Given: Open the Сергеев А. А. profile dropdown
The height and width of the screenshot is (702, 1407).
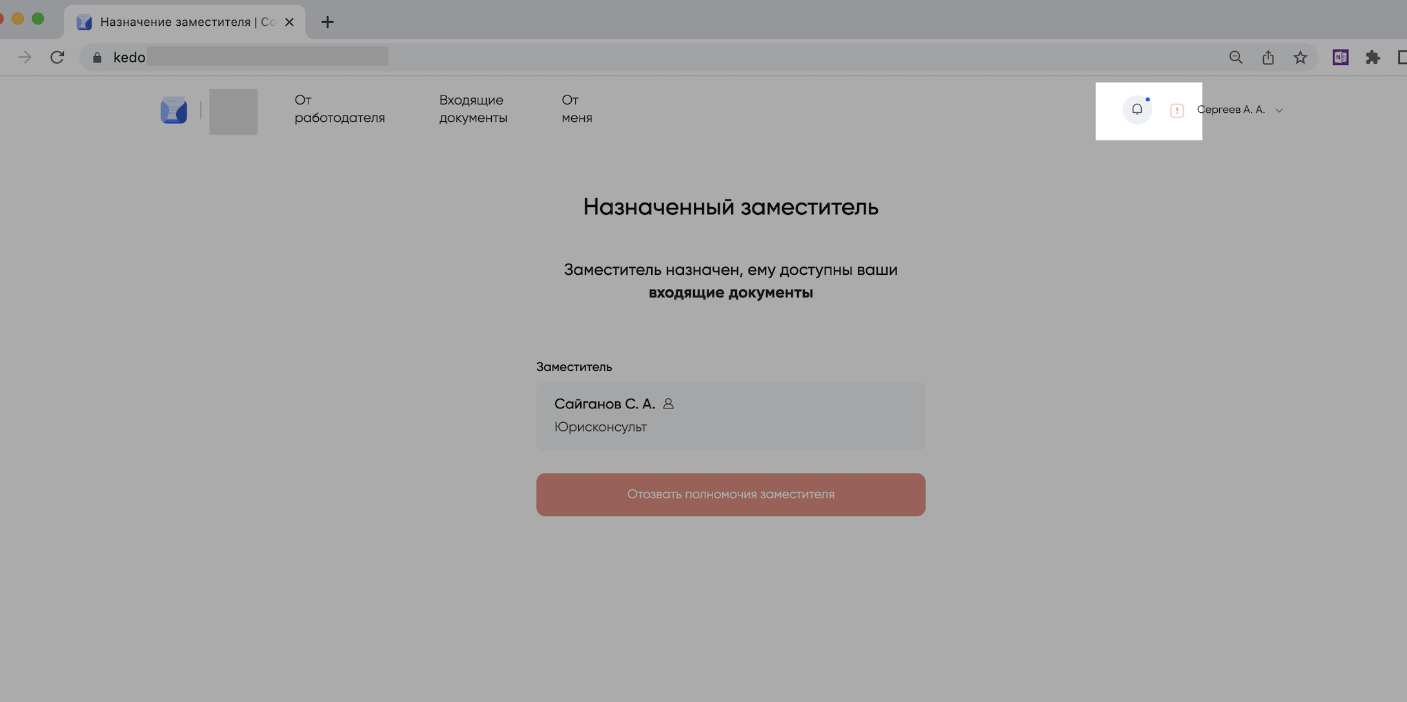Looking at the screenshot, I should (1230, 110).
